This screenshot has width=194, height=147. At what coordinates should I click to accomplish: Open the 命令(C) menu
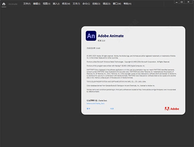tap(86, 4)
